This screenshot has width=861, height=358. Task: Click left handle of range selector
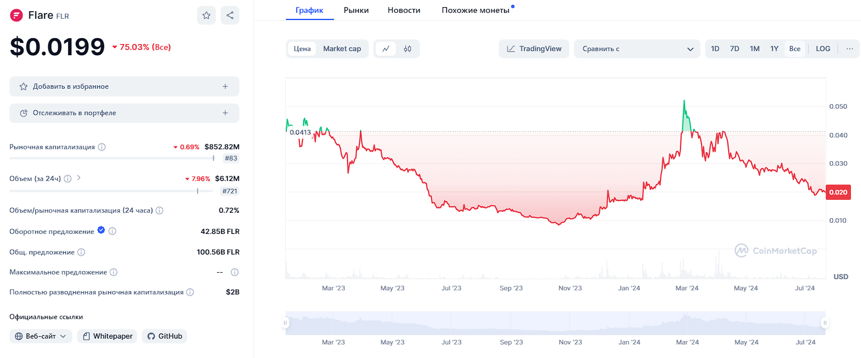click(x=286, y=323)
